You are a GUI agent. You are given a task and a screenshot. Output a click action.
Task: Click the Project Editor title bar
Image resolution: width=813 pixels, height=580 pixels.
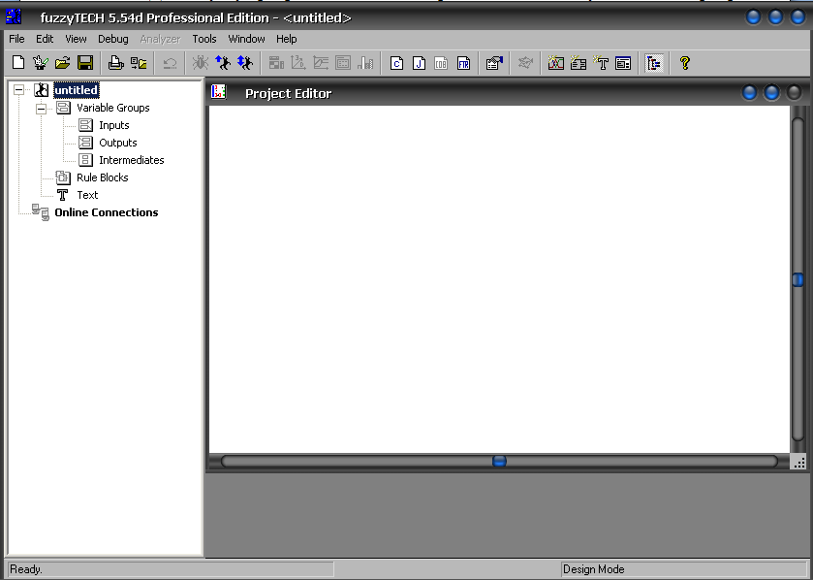coord(506,93)
